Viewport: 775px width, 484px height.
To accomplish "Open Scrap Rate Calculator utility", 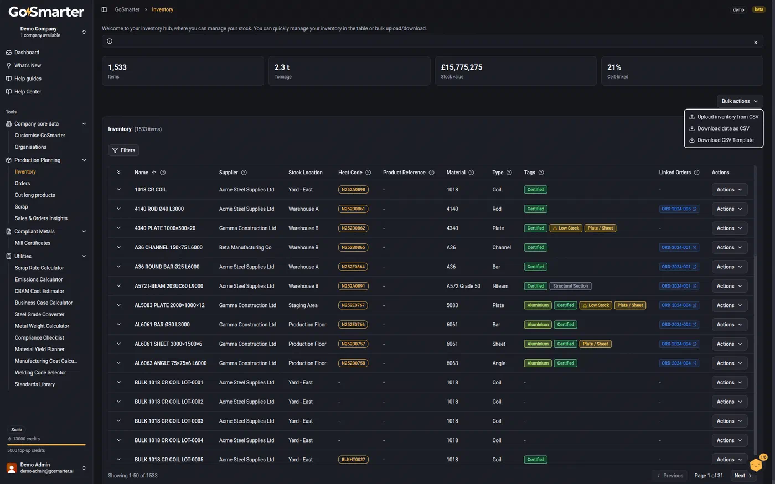I will [x=39, y=268].
